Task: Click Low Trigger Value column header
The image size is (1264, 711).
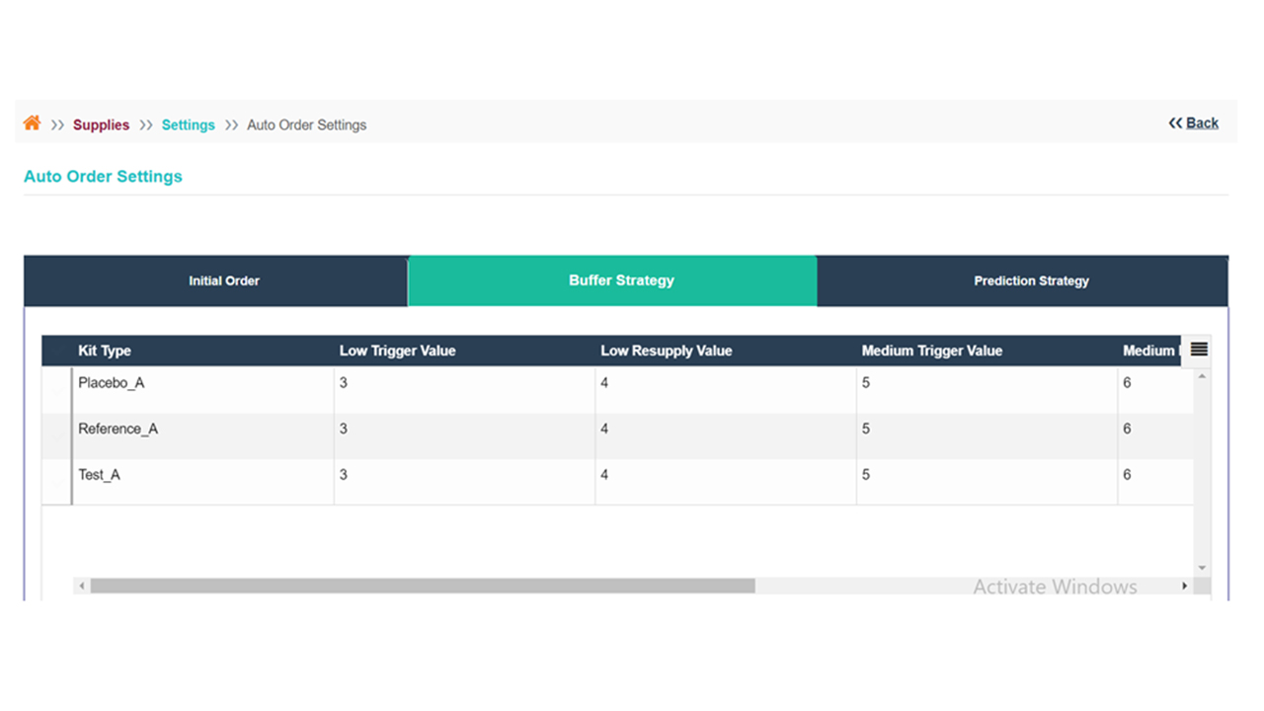Action: 397,351
